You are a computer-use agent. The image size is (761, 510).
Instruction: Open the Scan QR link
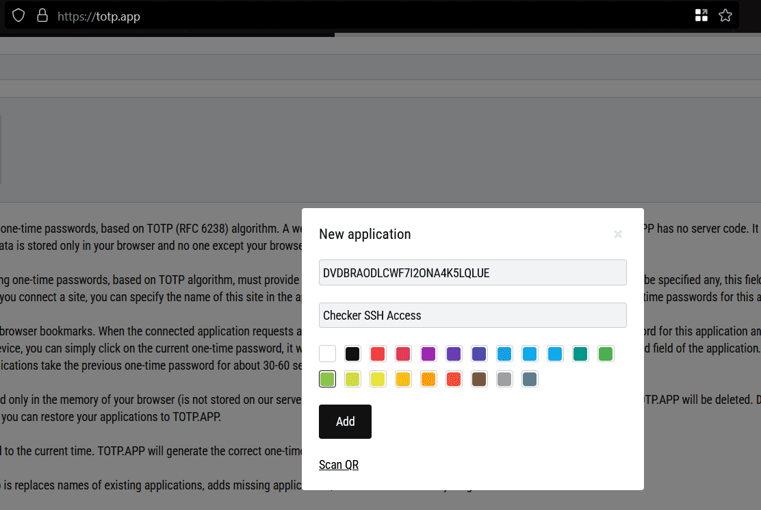pos(339,465)
